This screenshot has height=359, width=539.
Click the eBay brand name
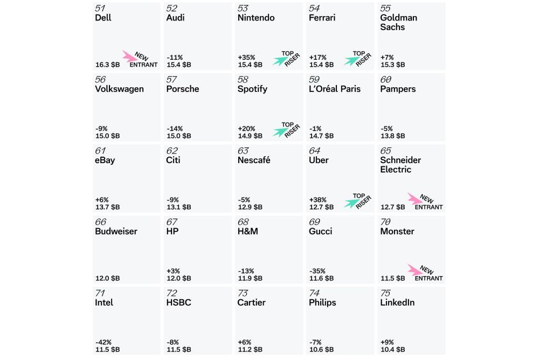pos(105,160)
